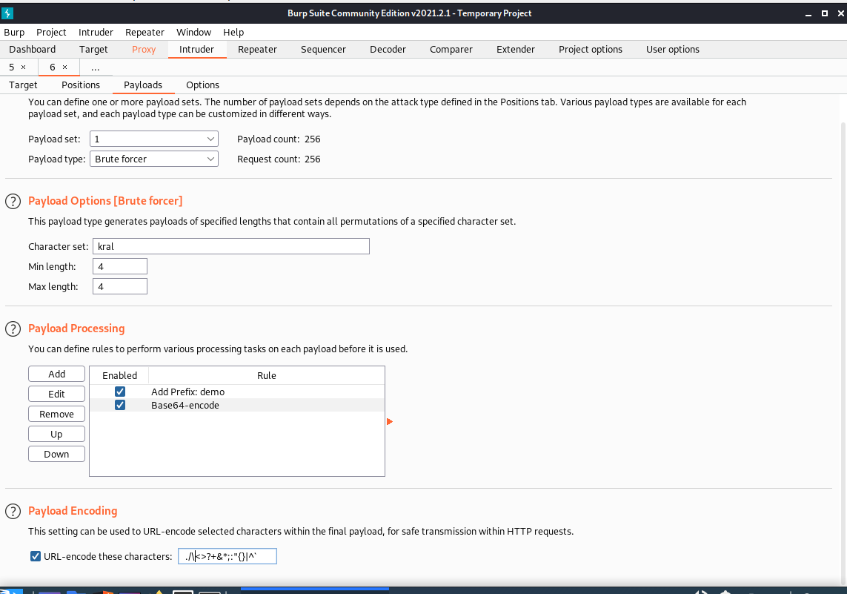Image resolution: width=847 pixels, height=594 pixels.
Task: Click the 'Request count: 256' text
Action: tap(279, 159)
